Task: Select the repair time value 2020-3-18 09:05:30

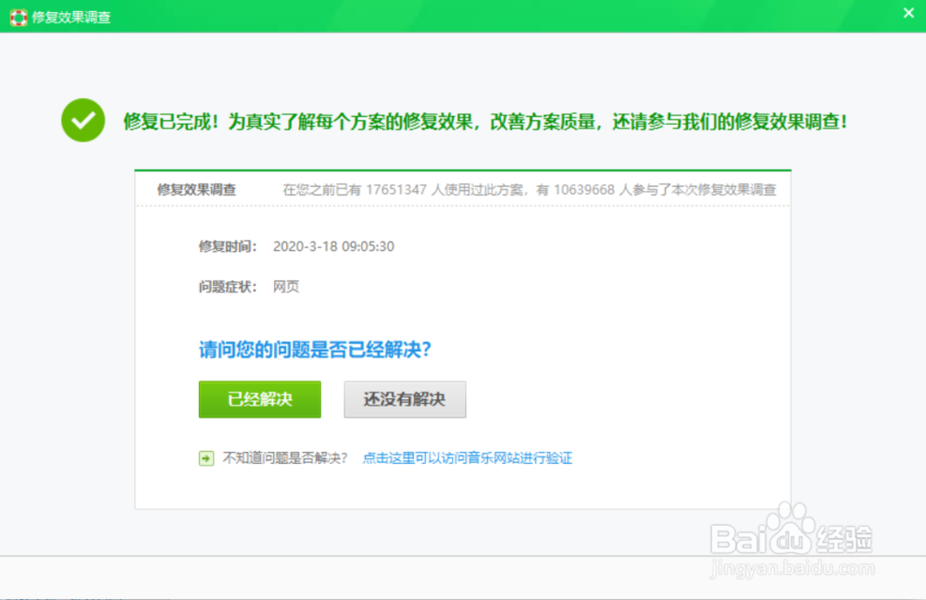Action: point(333,246)
